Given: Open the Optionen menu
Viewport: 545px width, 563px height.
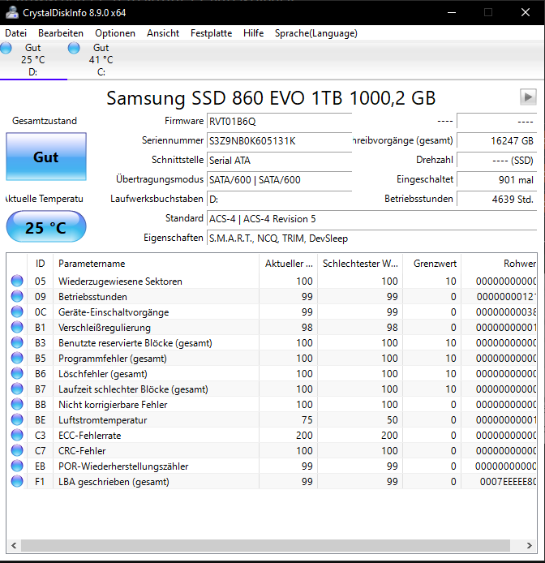Looking at the screenshot, I should (115, 33).
